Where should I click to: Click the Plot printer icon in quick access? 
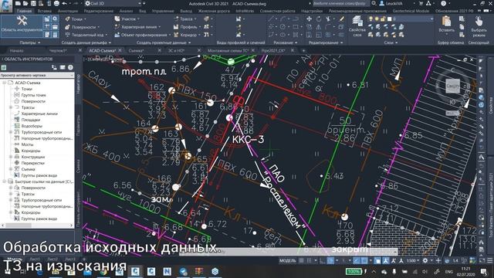56,3
